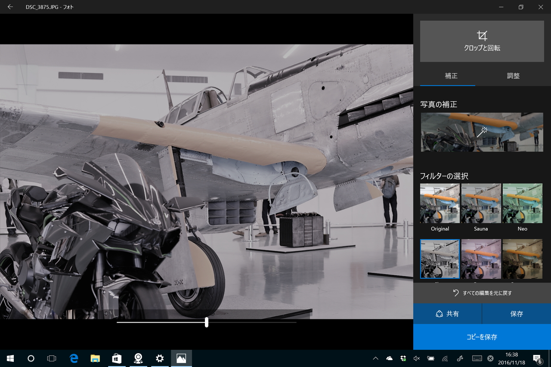Click the aircraft photo in the editing canvas
The height and width of the screenshot is (367, 551).
point(207,182)
